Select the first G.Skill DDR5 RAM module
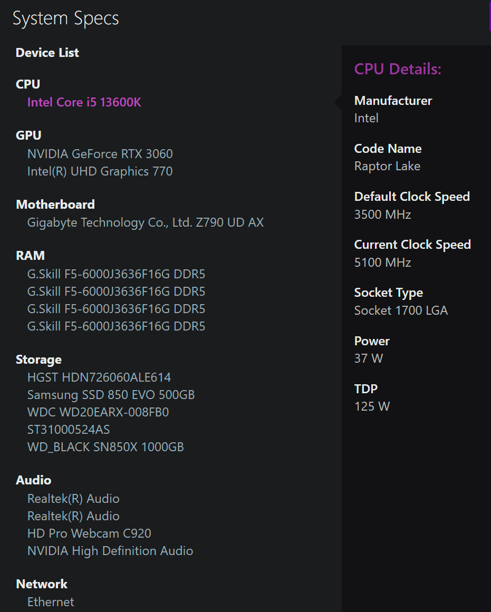The width and height of the screenshot is (491, 612). tap(116, 274)
